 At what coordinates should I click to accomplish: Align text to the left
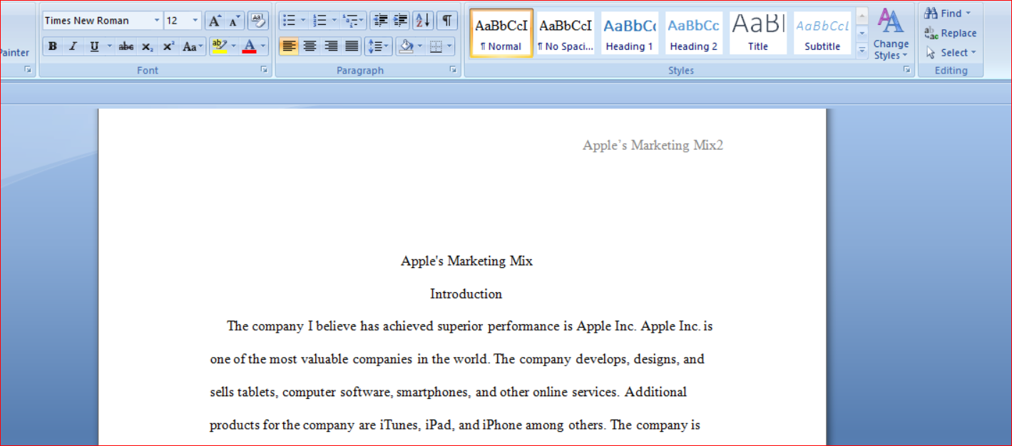289,47
